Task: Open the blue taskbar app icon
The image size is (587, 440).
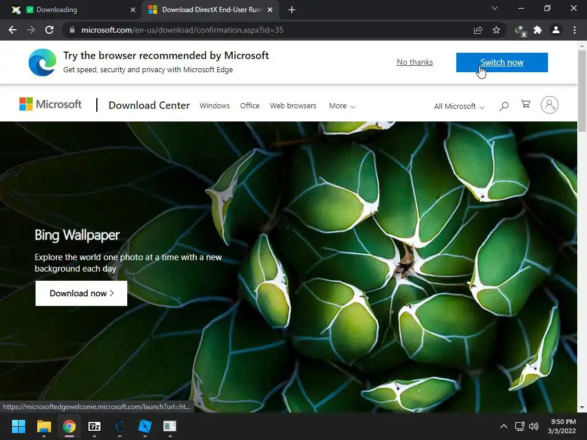Action: [x=145, y=426]
